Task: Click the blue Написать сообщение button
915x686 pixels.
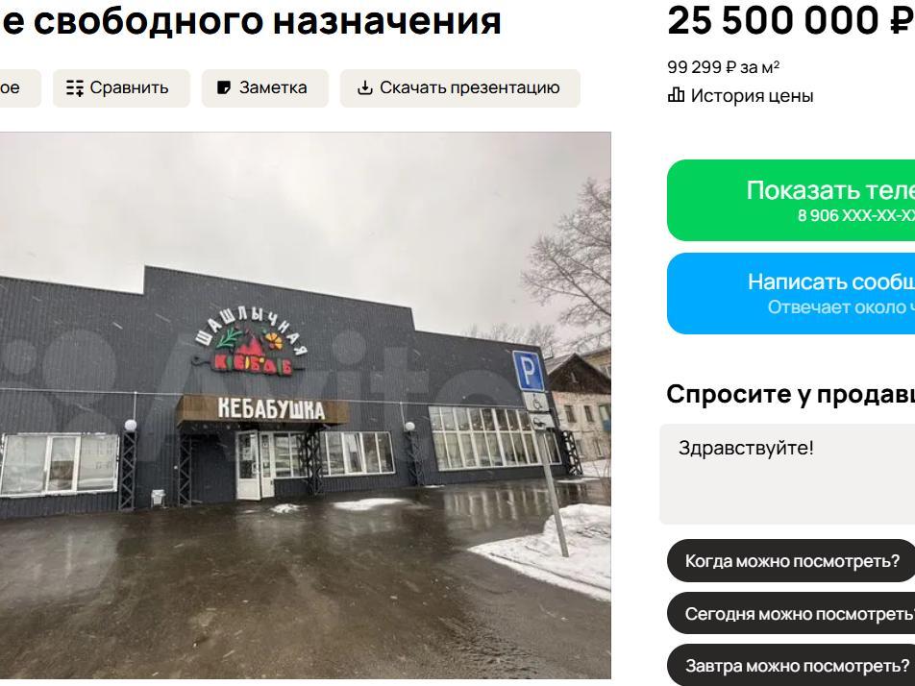Action: point(791,293)
